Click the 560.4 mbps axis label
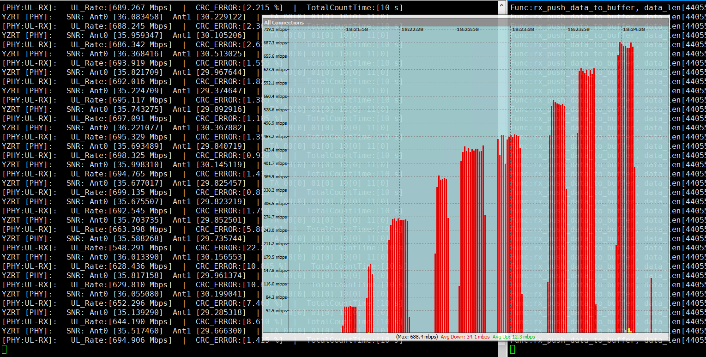Image resolution: width=706 pixels, height=357 pixels. pyautogui.click(x=275, y=96)
